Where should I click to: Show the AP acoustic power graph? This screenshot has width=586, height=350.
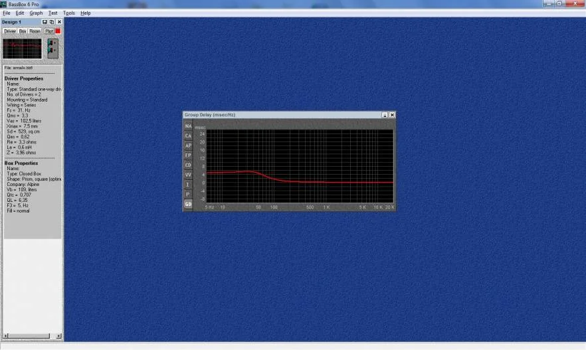coord(188,145)
